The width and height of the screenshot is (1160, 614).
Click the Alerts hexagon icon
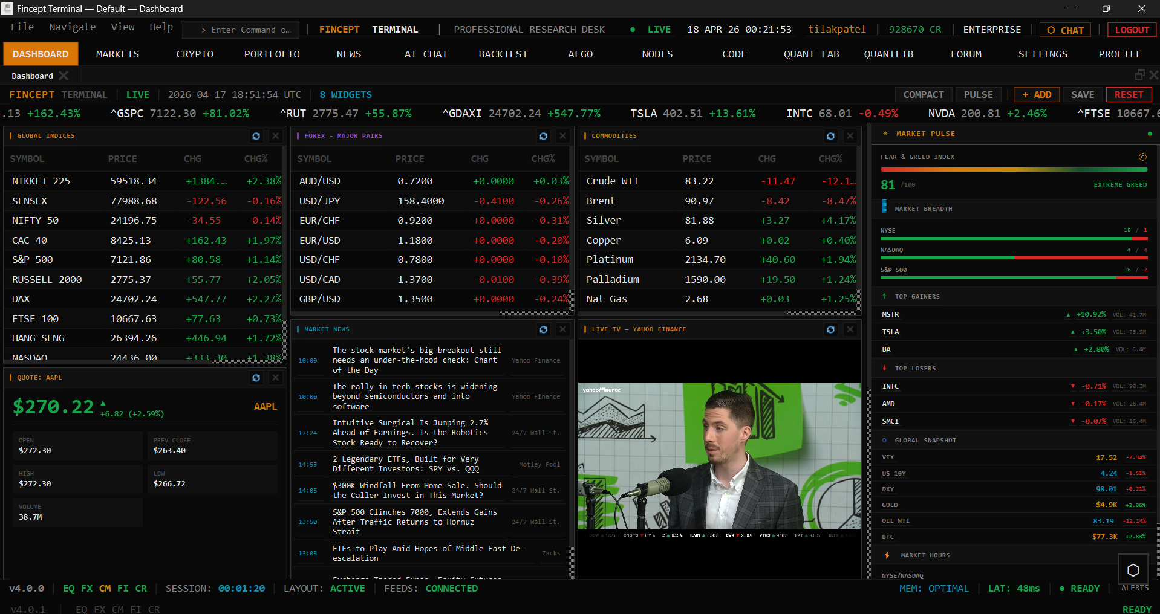click(x=1133, y=569)
